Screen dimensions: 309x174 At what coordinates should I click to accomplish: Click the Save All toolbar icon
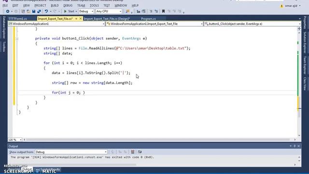click(x=39, y=12)
